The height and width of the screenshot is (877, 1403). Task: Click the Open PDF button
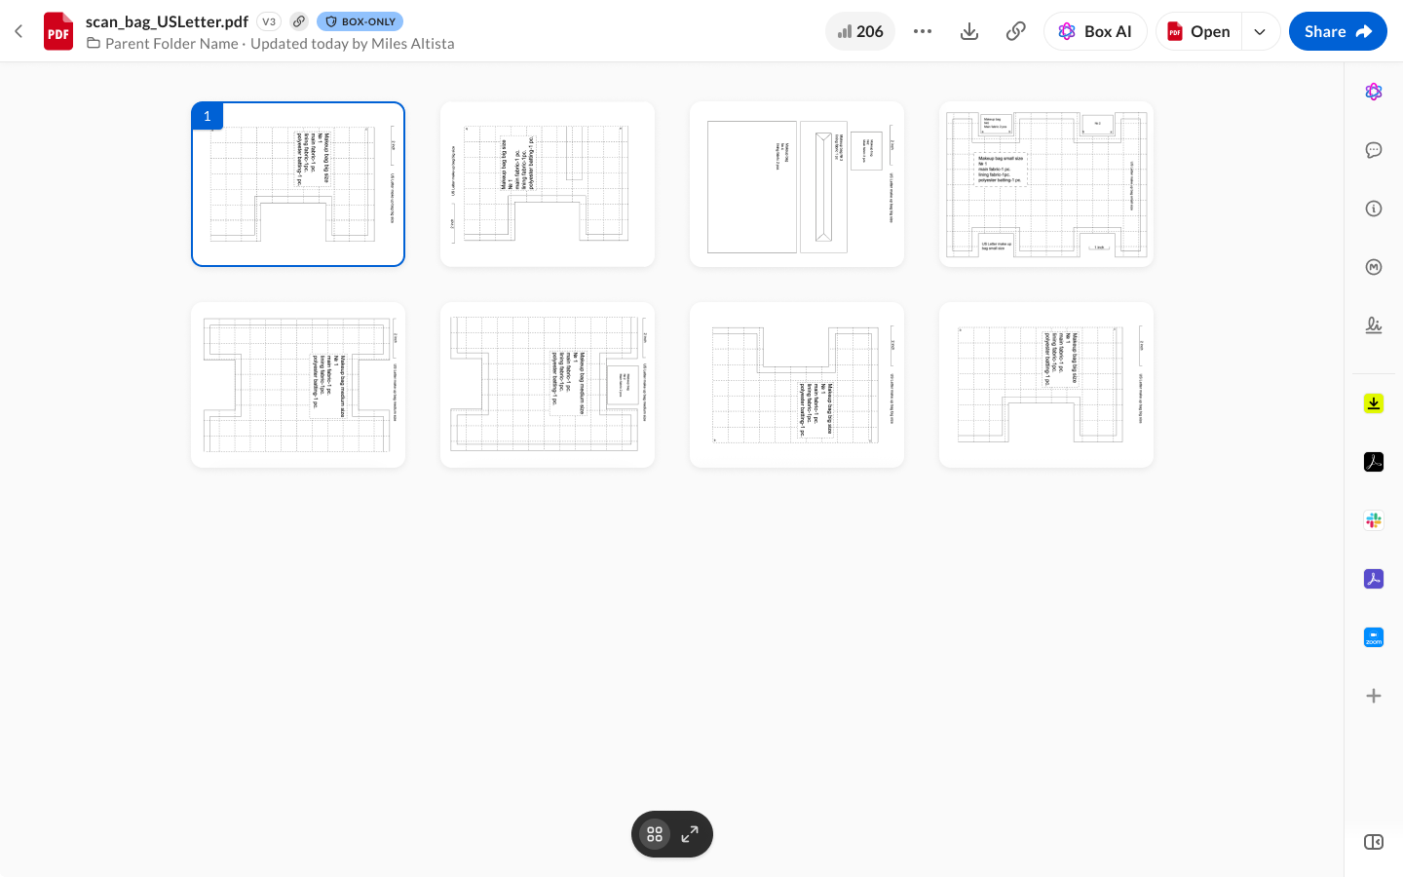pos(1198,31)
